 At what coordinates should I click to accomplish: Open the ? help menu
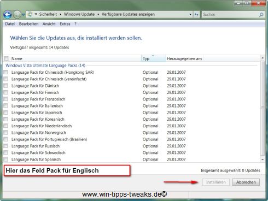click(75, 24)
